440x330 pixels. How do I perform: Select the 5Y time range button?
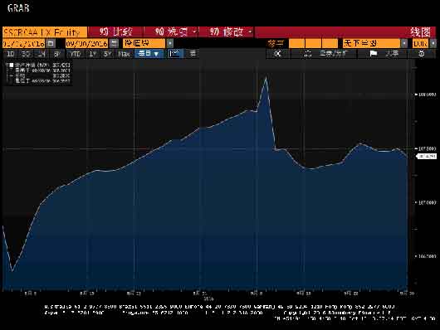(x=107, y=54)
